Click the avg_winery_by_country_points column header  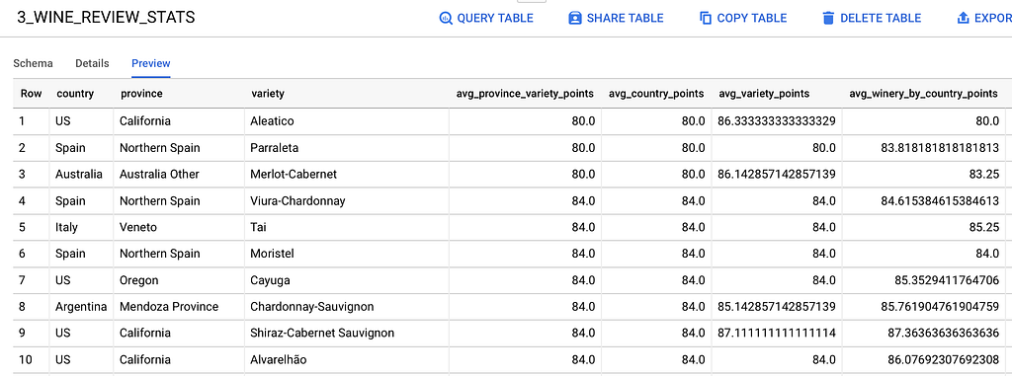tap(924, 94)
